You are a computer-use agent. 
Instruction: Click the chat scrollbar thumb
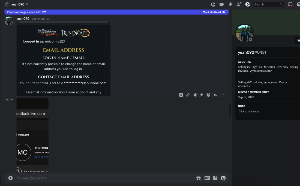[230, 109]
